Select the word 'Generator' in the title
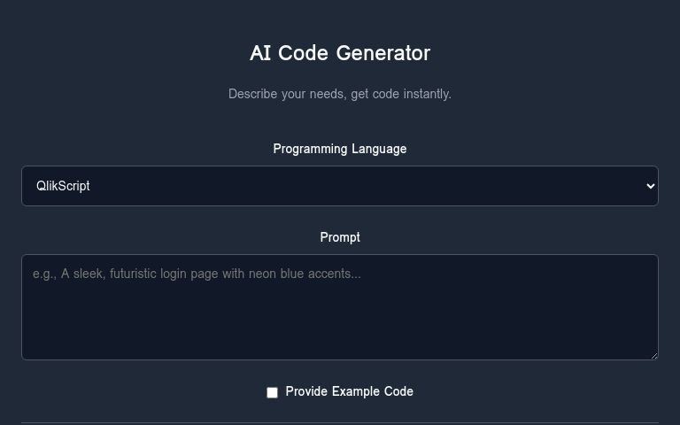The width and height of the screenshot is (680, 425). pos(382,53)
